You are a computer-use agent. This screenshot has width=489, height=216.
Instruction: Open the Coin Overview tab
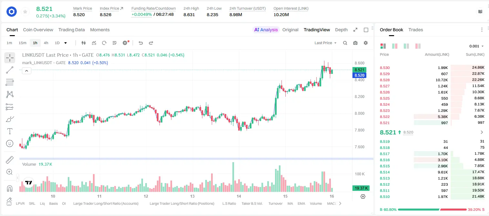[38, 30]
